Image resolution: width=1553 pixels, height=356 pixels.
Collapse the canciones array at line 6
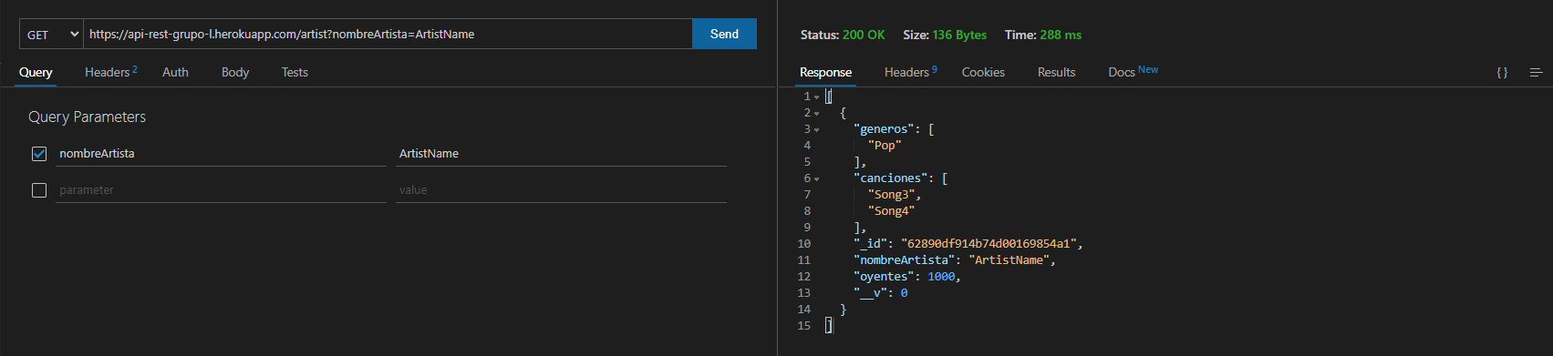816,178
